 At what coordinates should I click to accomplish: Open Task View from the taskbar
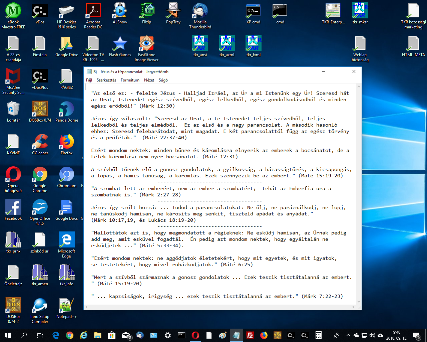[x=40, y=335]
